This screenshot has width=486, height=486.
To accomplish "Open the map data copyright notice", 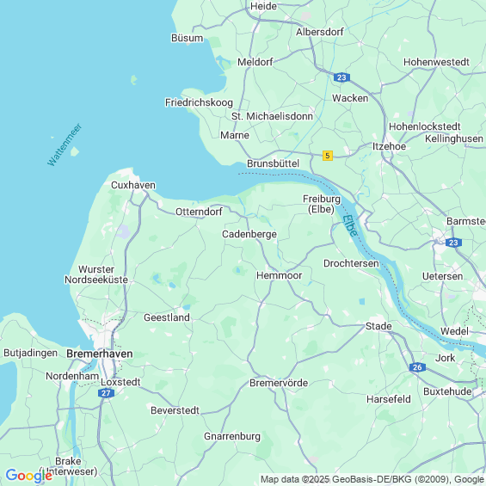I will coord(372,479).
